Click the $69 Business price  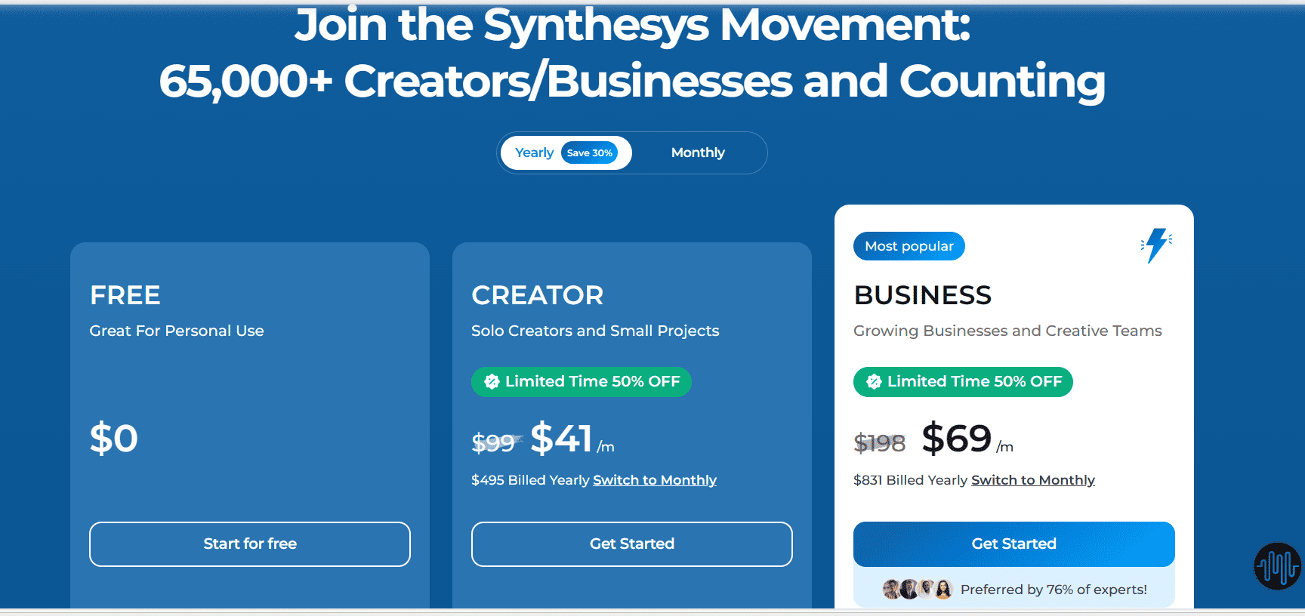pyautogui.click(x=957, y=439)
